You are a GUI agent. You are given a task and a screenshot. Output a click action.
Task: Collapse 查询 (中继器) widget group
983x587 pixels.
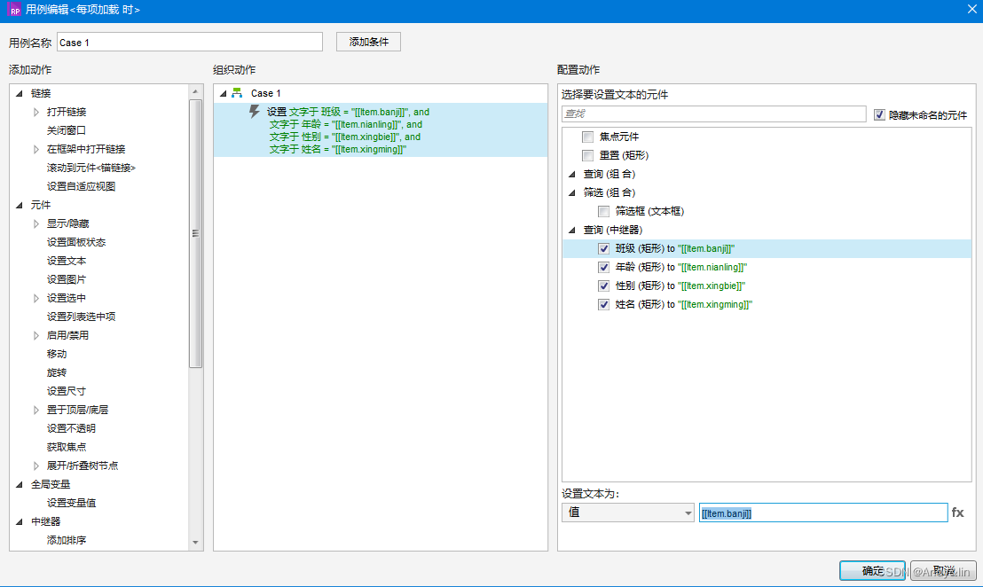click(571, 230)
